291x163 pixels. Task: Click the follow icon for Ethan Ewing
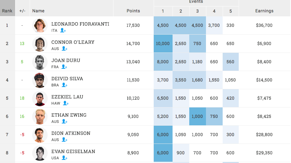(64, 121)
